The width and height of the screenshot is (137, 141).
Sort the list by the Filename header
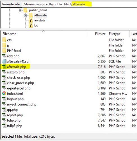click(43, 34)
